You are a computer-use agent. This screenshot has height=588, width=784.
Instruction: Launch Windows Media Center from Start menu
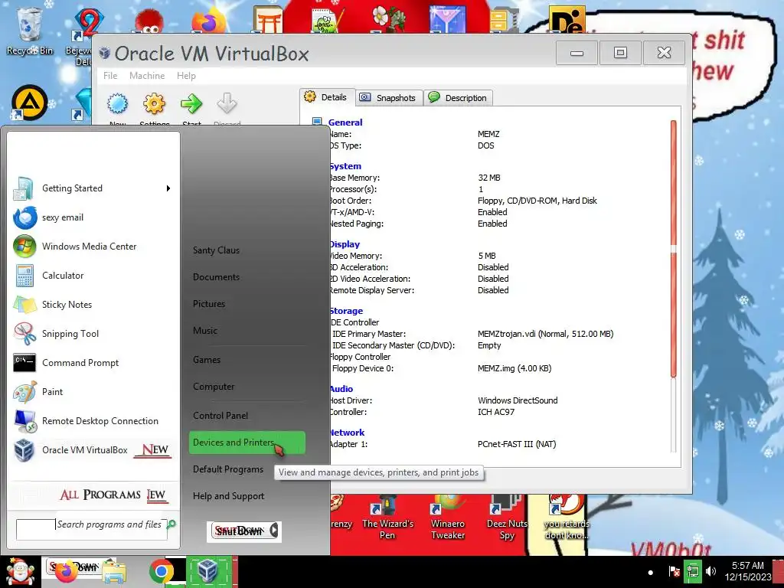click(92, 246)
